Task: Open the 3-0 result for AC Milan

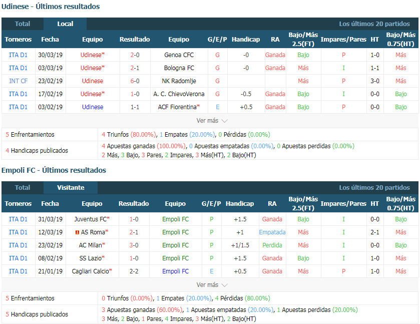Action: pyautogui.click(x=134, y=245)
